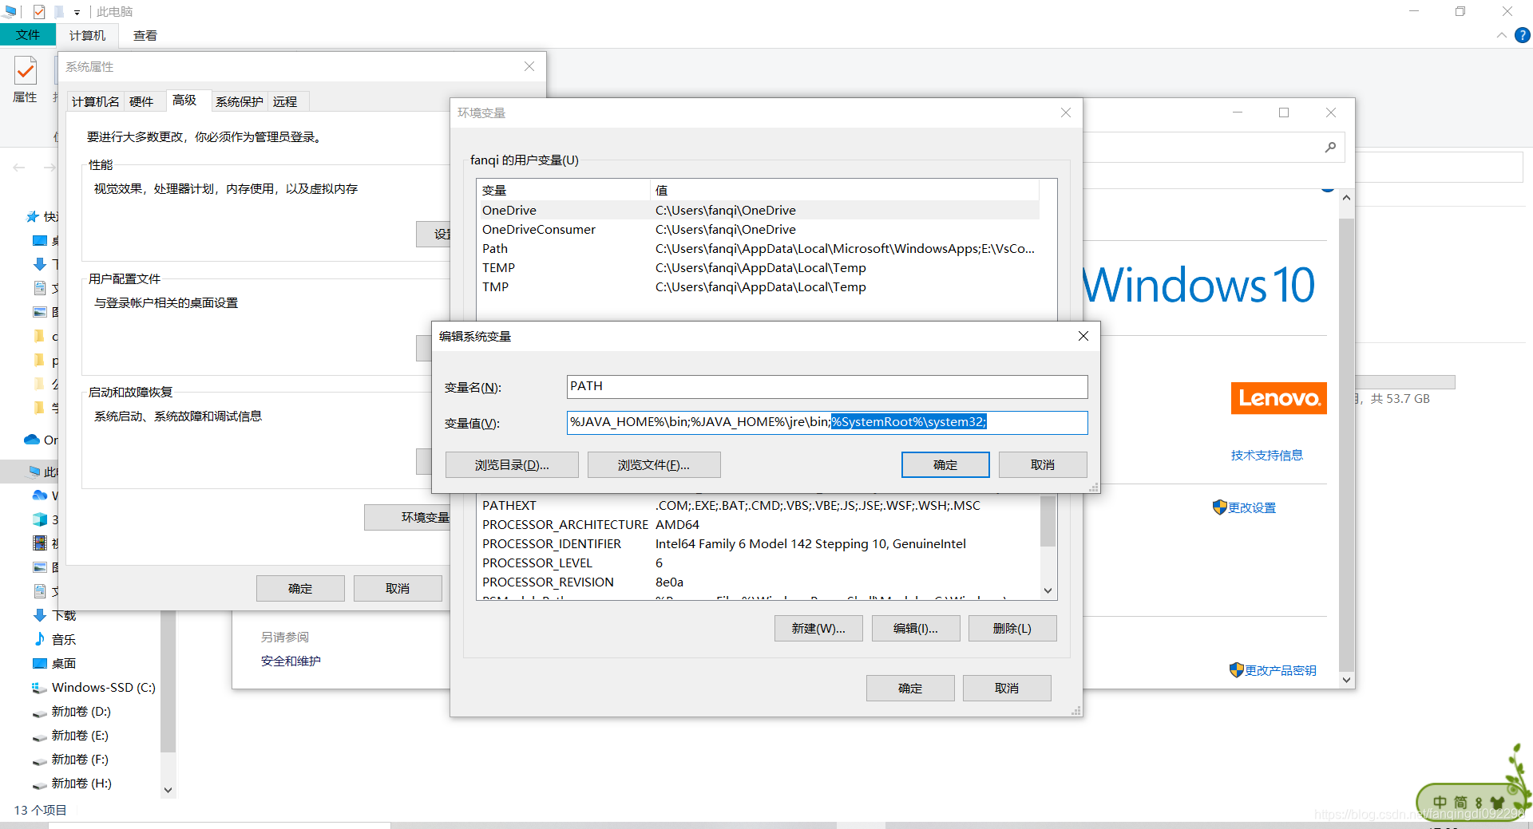
Task: Collapse the Explorer ribbon chevron
Action: 1502,35
